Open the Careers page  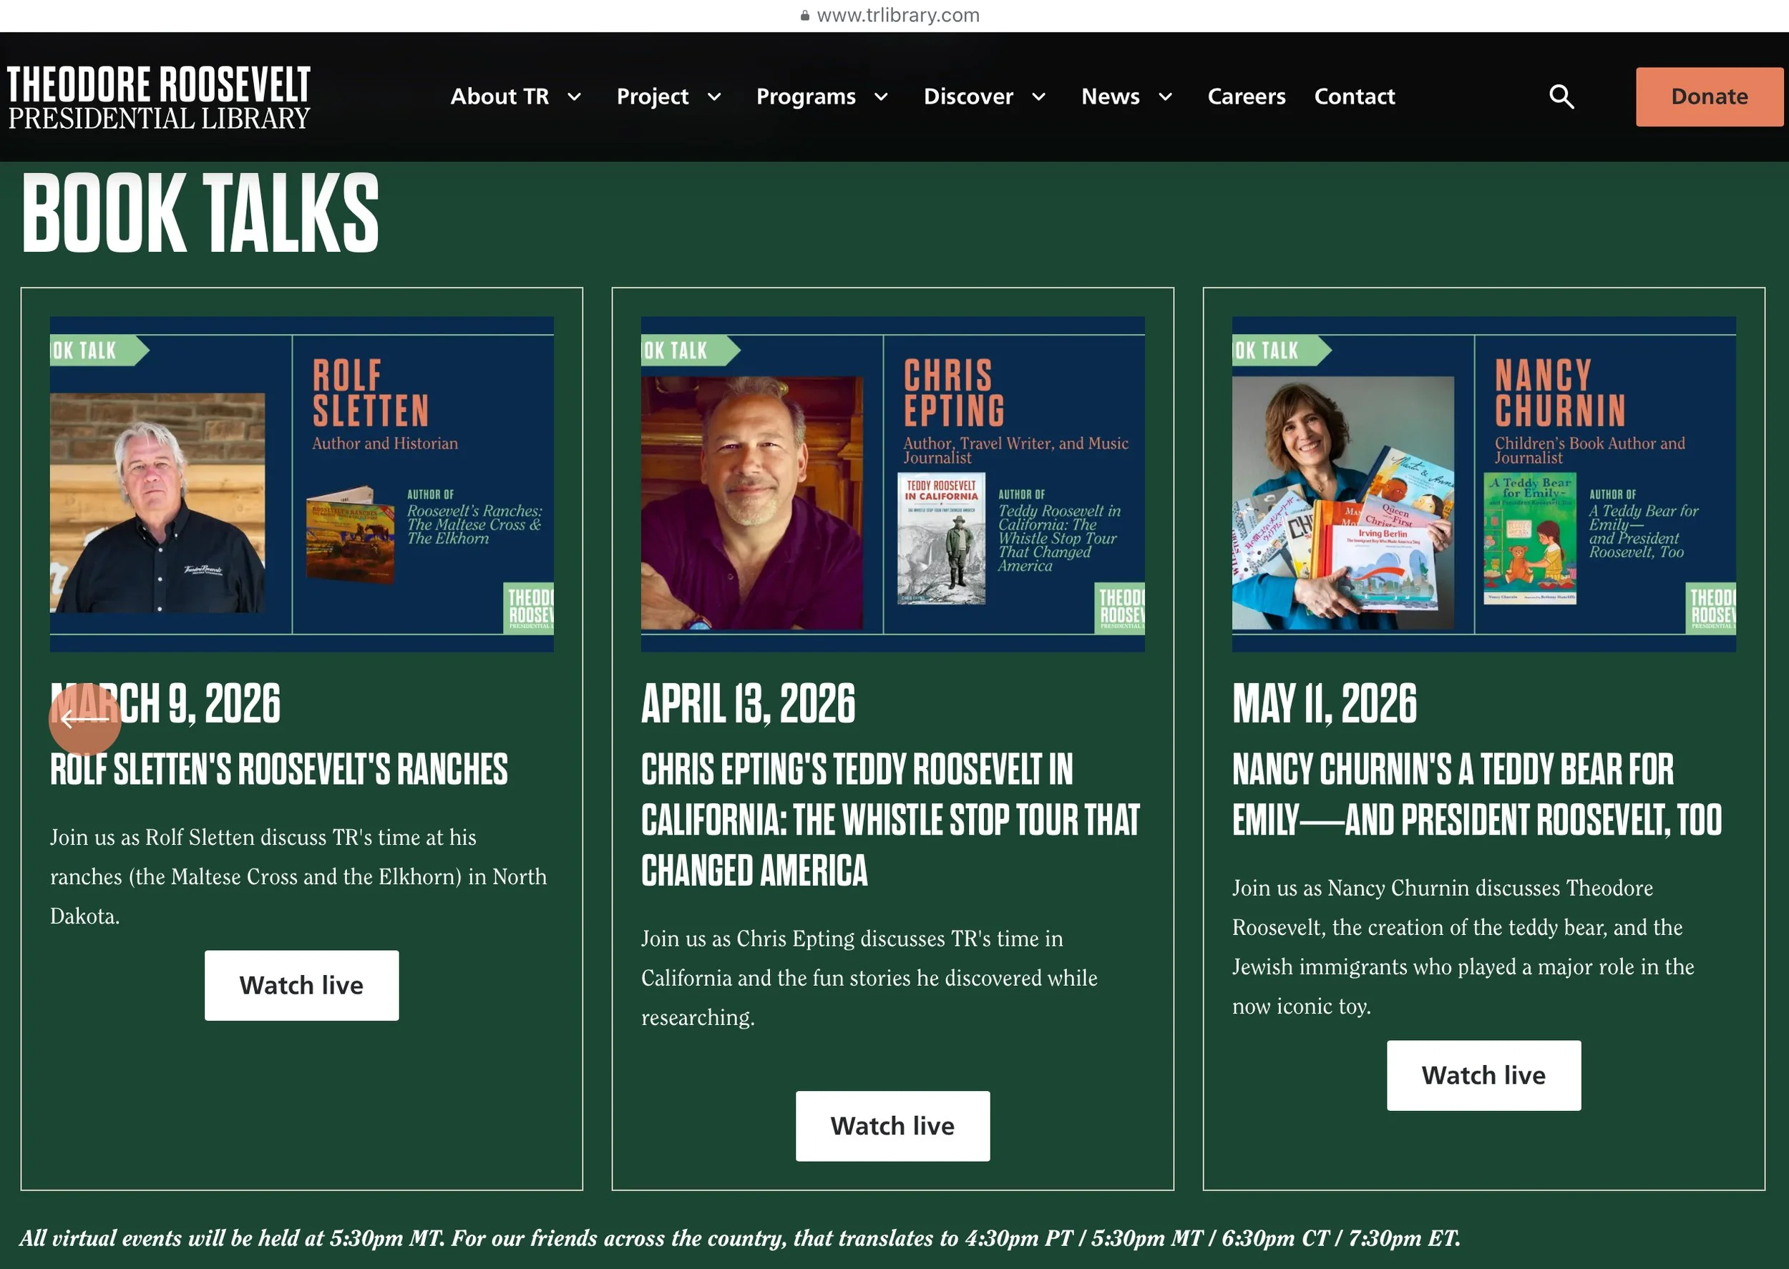[x=1246, y=97]
